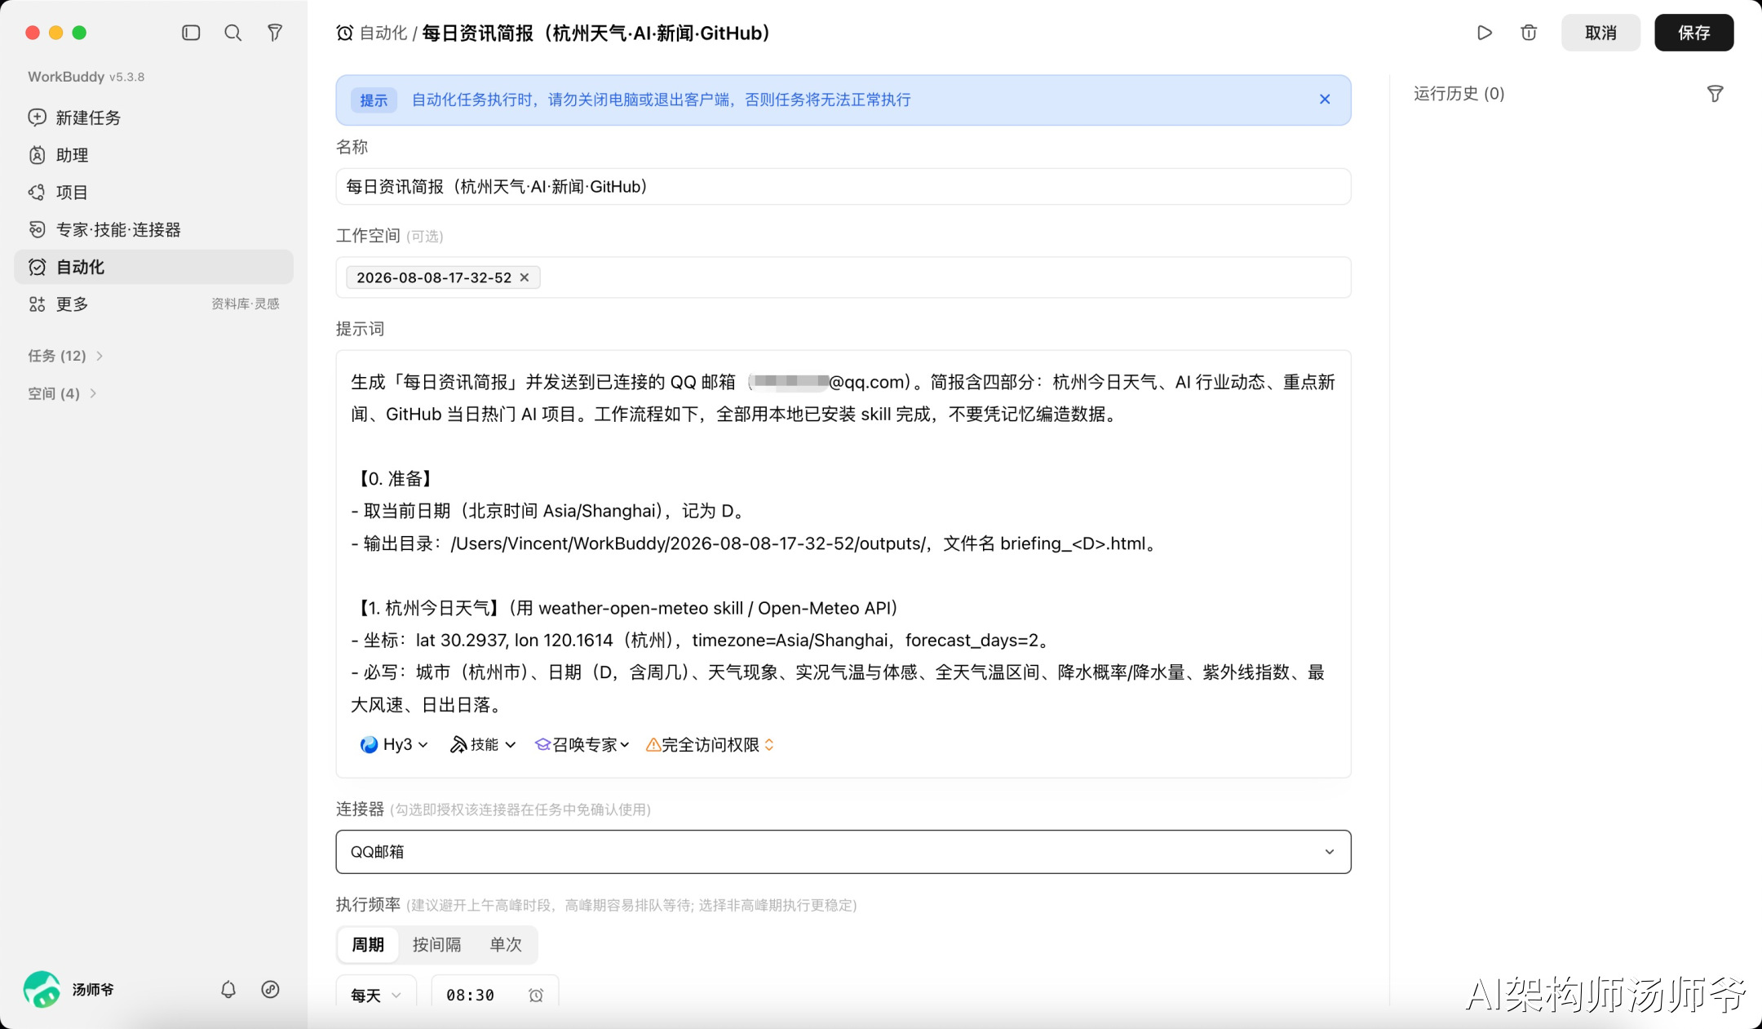Screen dimensions: 1762x1029
Task: Dismiss the blue tip banner
Action: 1325,99
